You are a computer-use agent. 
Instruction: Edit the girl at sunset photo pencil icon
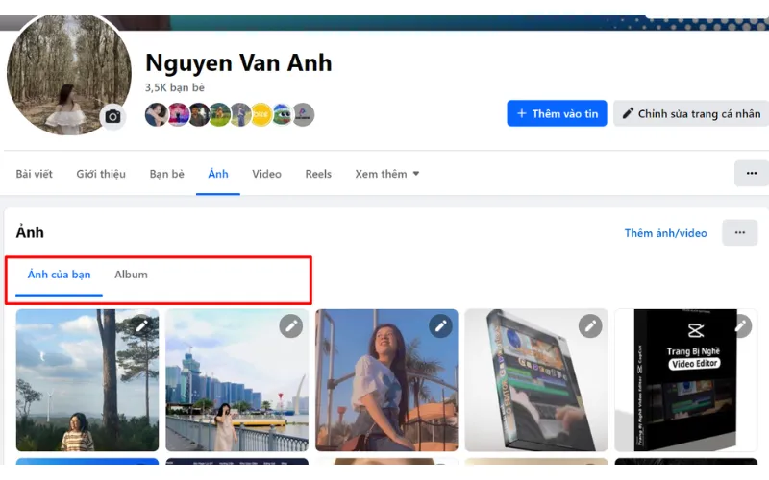(441, 325)
